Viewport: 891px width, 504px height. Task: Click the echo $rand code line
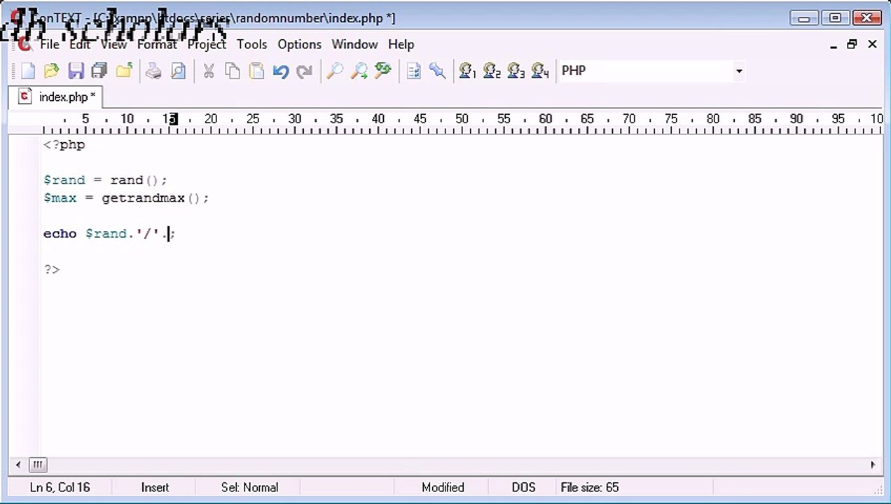tap(109, 234)
